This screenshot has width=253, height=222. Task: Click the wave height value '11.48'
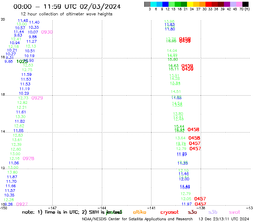pyautogui.click(x=23, y=20)
